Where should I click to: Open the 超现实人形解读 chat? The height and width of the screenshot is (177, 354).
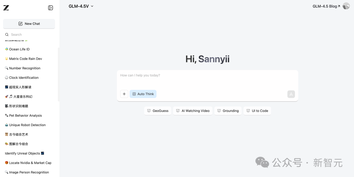click(x=29, y=87)
